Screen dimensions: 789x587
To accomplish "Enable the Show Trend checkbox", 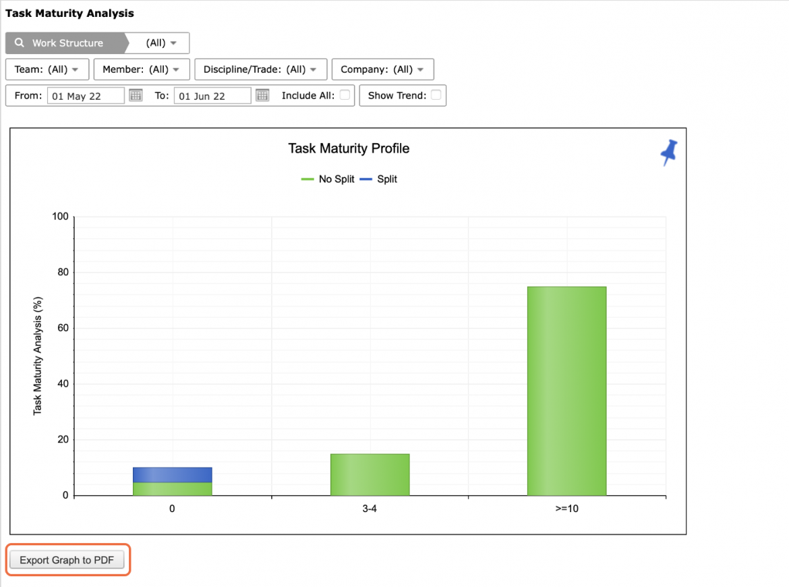I will (x=436, y=94).
